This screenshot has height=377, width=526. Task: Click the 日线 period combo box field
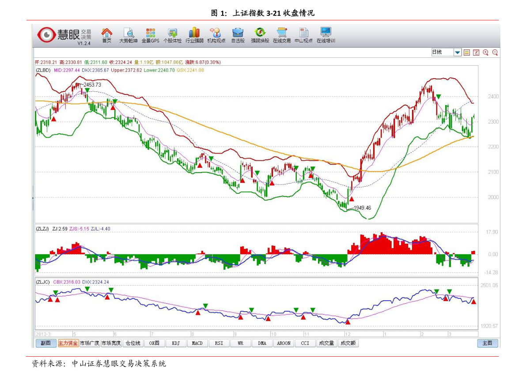pyautogui.click(x=442, y=53)
